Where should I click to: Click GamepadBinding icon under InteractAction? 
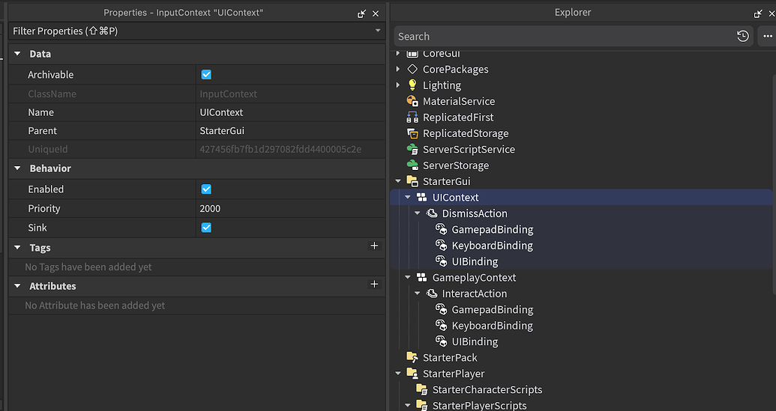pyautogui.click(x=441, y=310)
